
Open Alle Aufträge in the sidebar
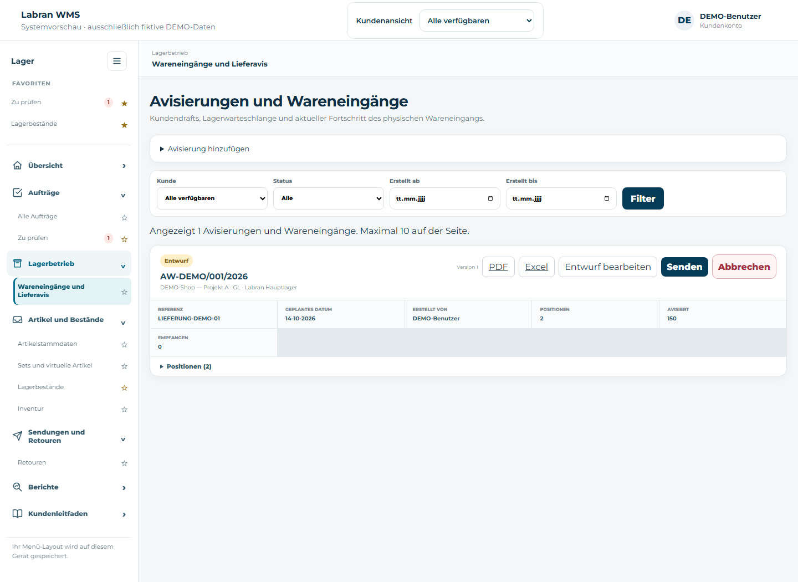(38, 216)
